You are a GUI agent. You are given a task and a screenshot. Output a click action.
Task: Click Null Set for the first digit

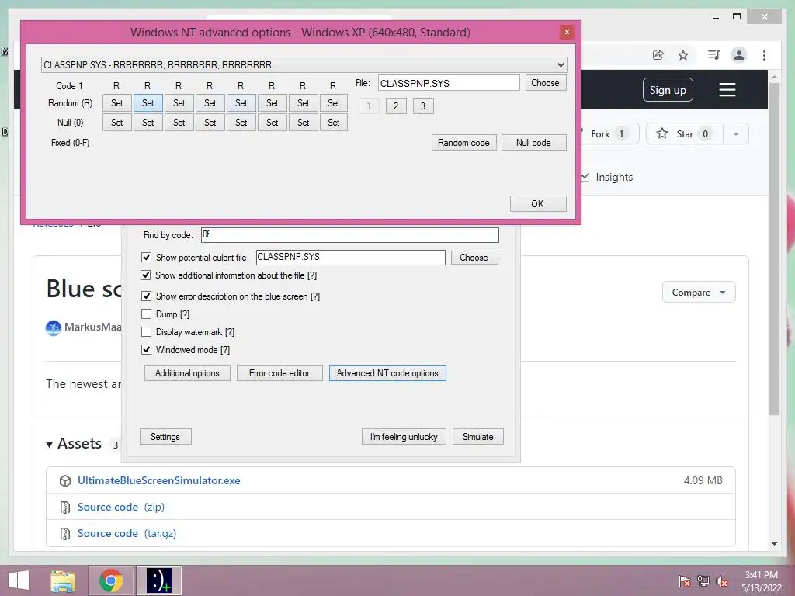pyautogui.click(x=117, y=122)
